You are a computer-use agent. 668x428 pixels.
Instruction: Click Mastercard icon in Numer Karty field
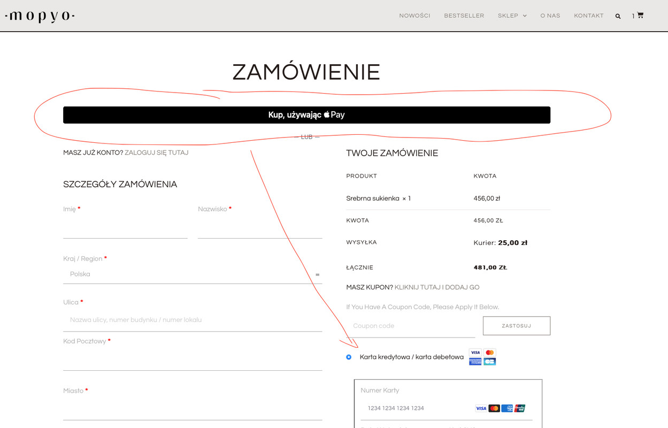pos(494,408)
